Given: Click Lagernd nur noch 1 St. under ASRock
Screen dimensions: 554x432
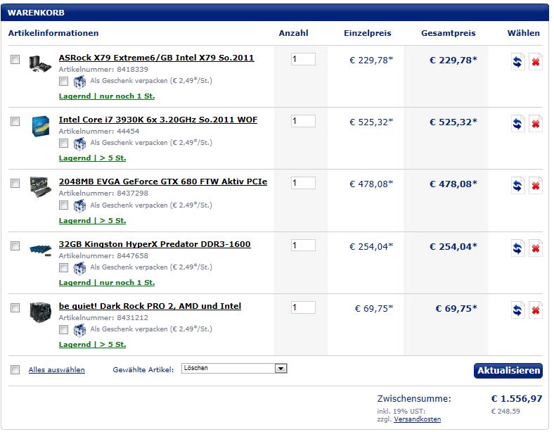Looking at the screenshot, I should tap(107, 96).
